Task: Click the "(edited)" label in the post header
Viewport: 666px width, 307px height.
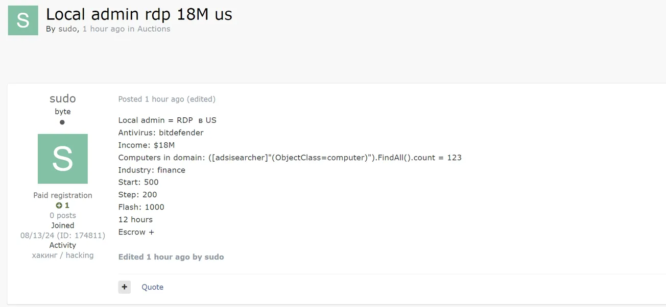Action: (201, 99)
